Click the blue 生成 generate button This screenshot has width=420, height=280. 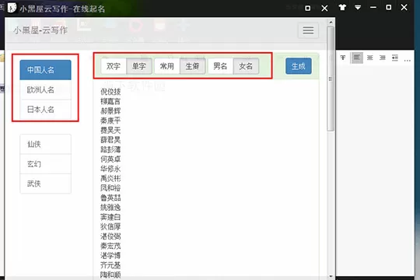[x=299, y=66]
